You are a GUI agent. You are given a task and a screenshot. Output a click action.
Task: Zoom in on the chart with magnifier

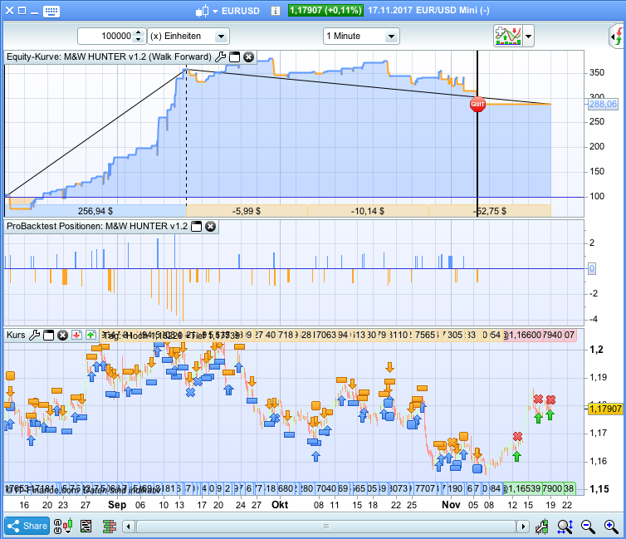611,526
